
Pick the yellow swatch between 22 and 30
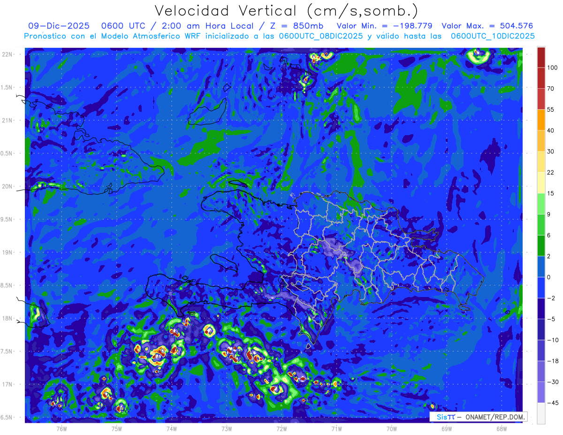click(541, 161)
